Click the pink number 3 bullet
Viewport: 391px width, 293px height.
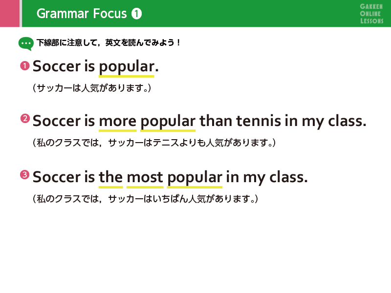point(25,174)
